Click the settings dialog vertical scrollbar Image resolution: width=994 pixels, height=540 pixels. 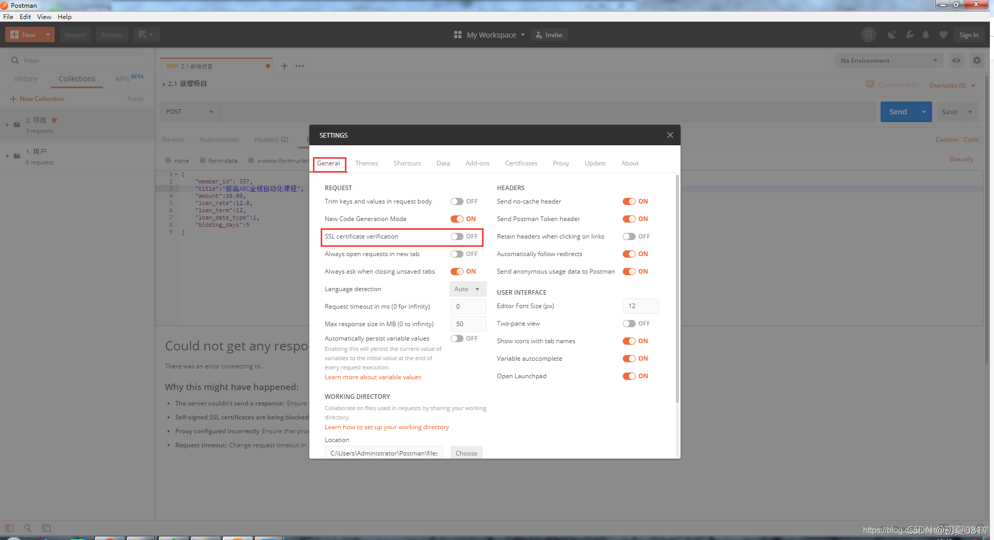tap(677, 289)
